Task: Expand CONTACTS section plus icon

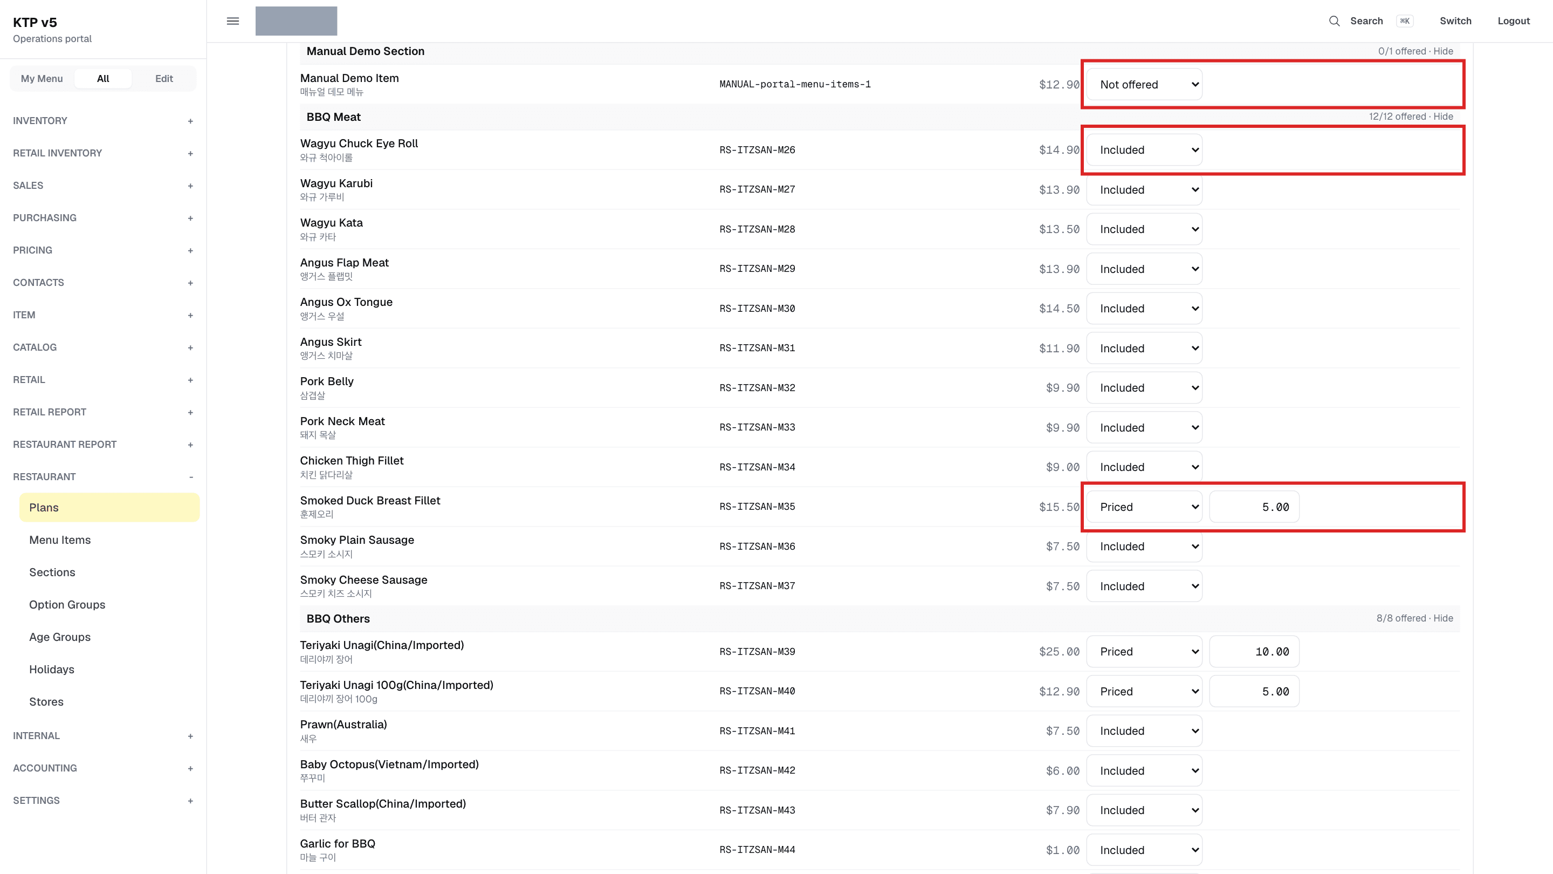Action: tap(190, 283)
